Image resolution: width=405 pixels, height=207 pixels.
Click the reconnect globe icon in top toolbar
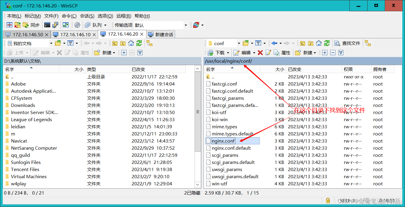196,25
